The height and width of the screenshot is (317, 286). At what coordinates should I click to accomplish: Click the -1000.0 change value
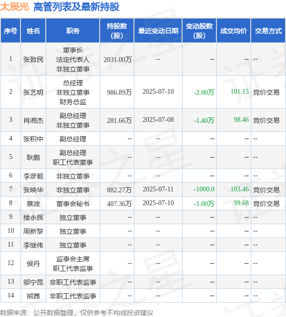pos(204,189)
